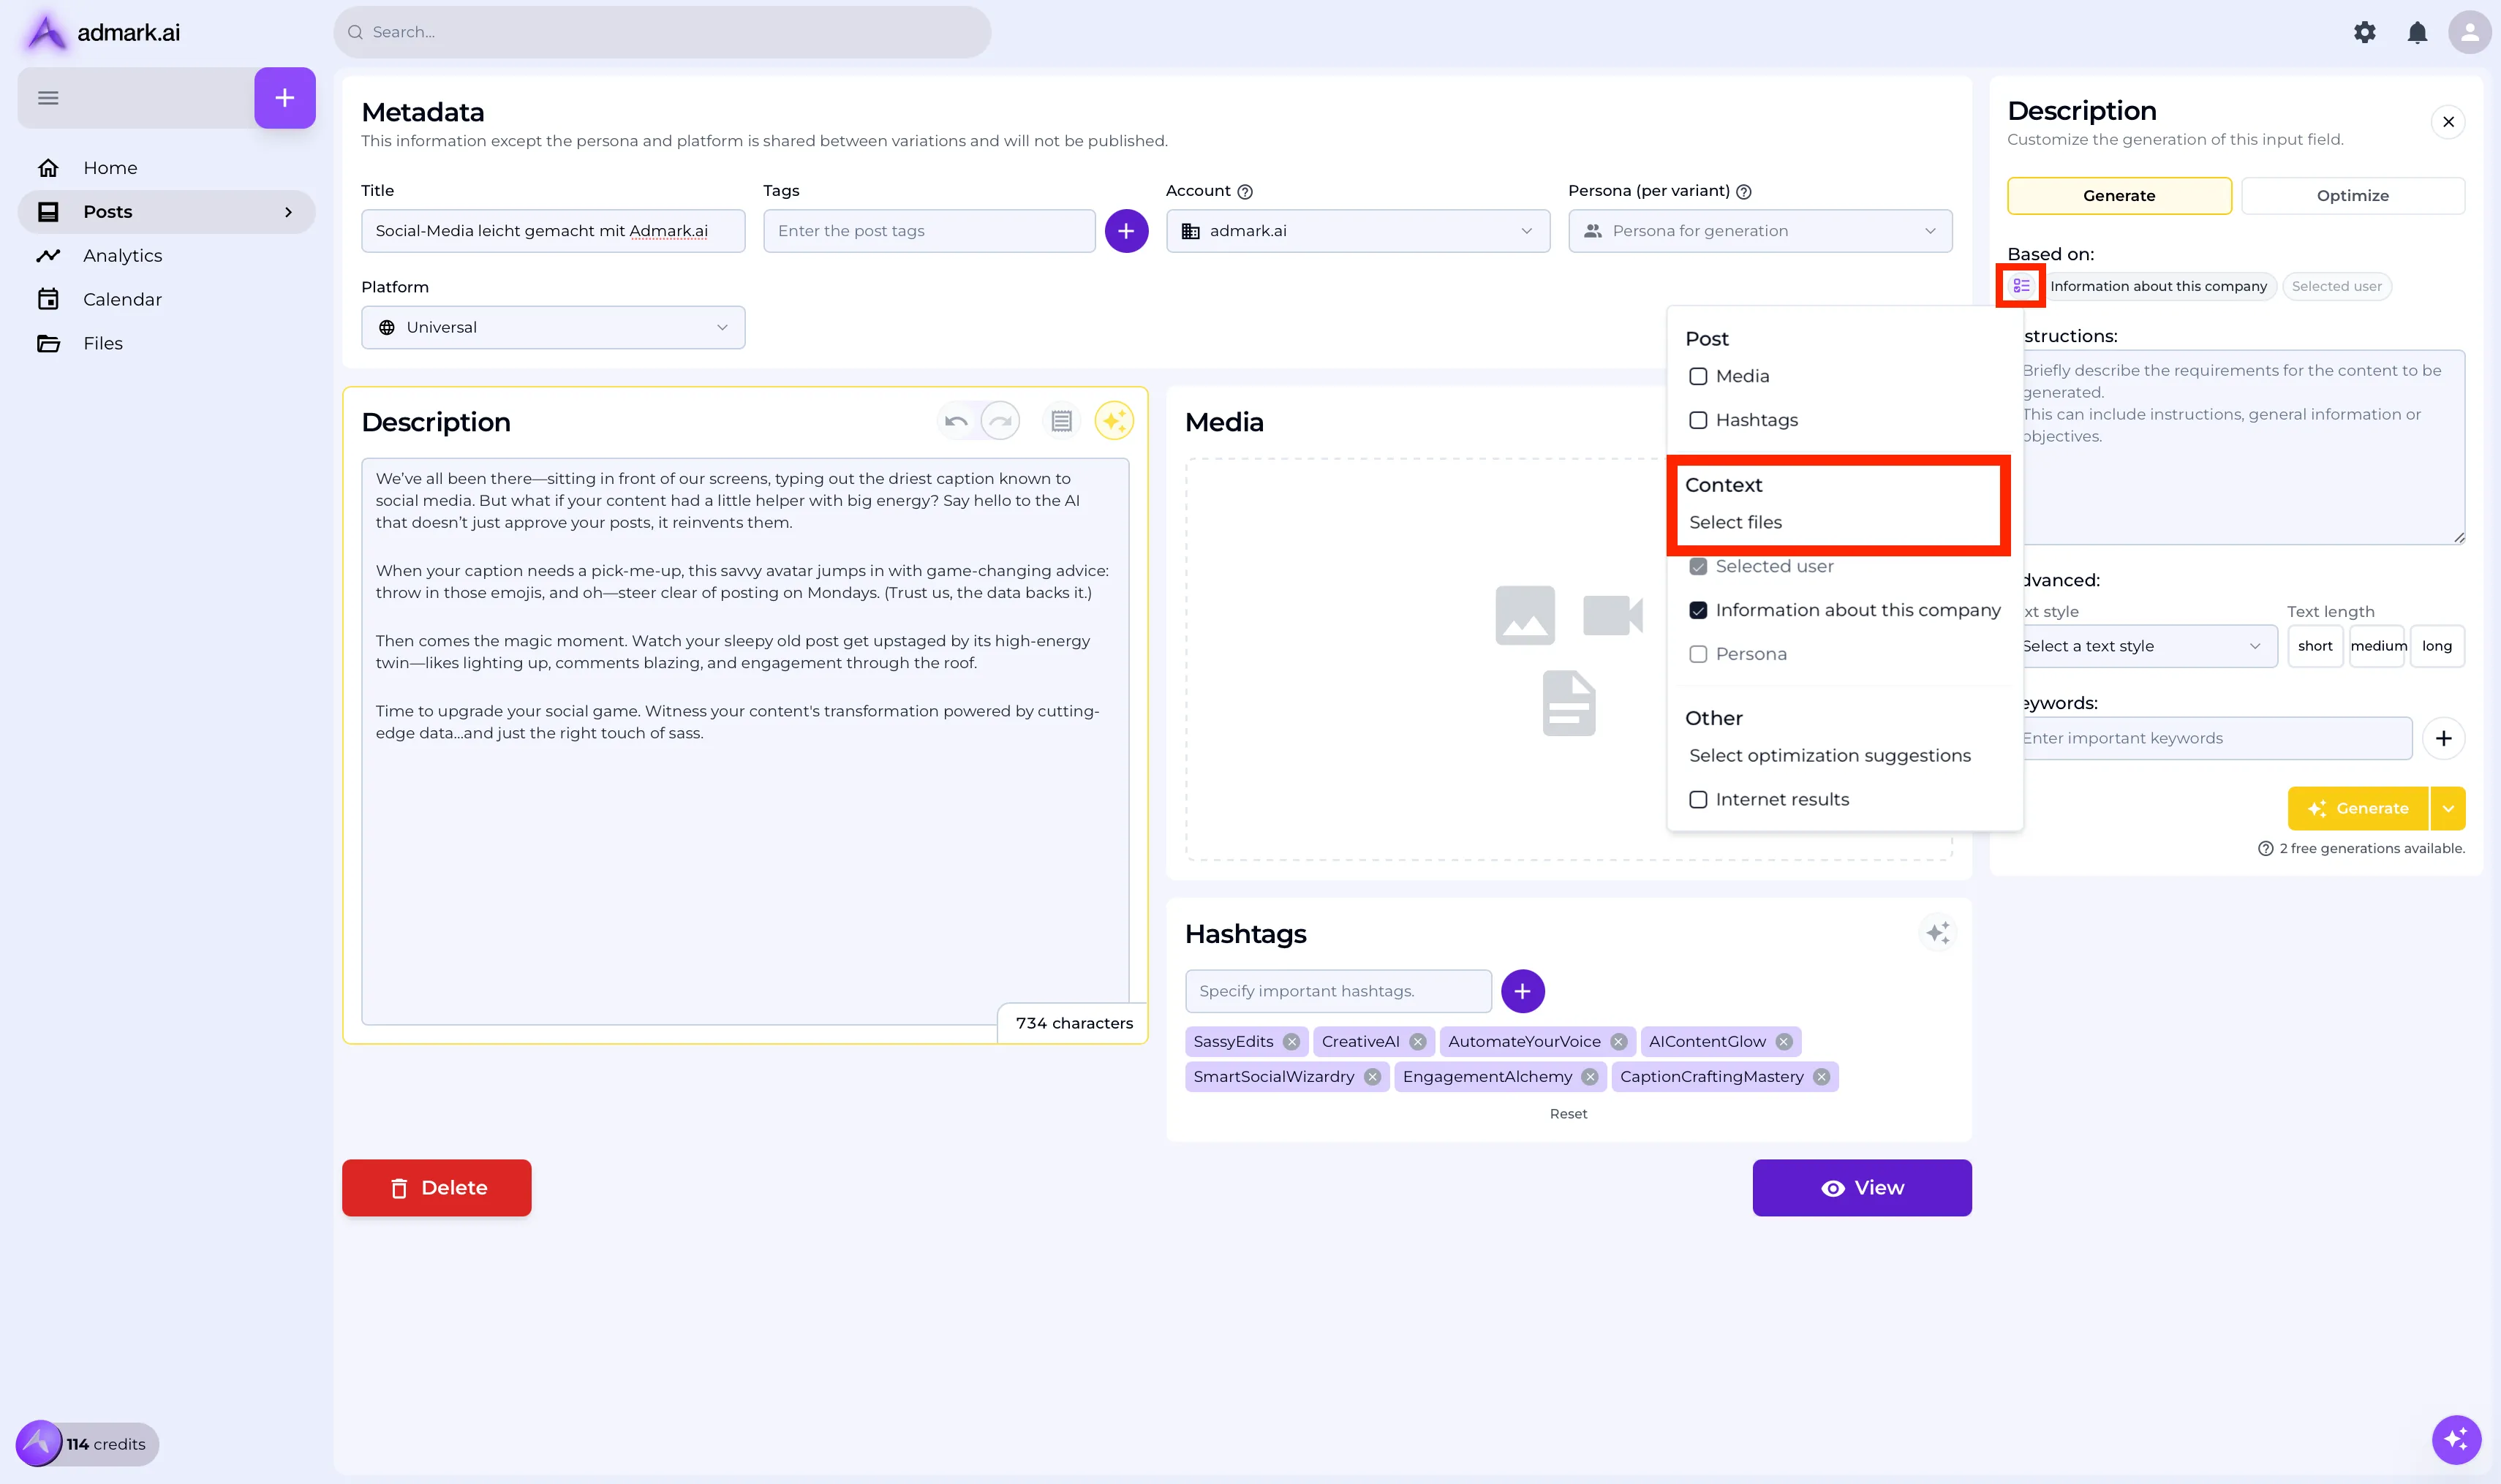Image resolution: width=2501 pixels, height=1484 pixels.
Task: Check the Internet results option
Action: pos(1697,799)
